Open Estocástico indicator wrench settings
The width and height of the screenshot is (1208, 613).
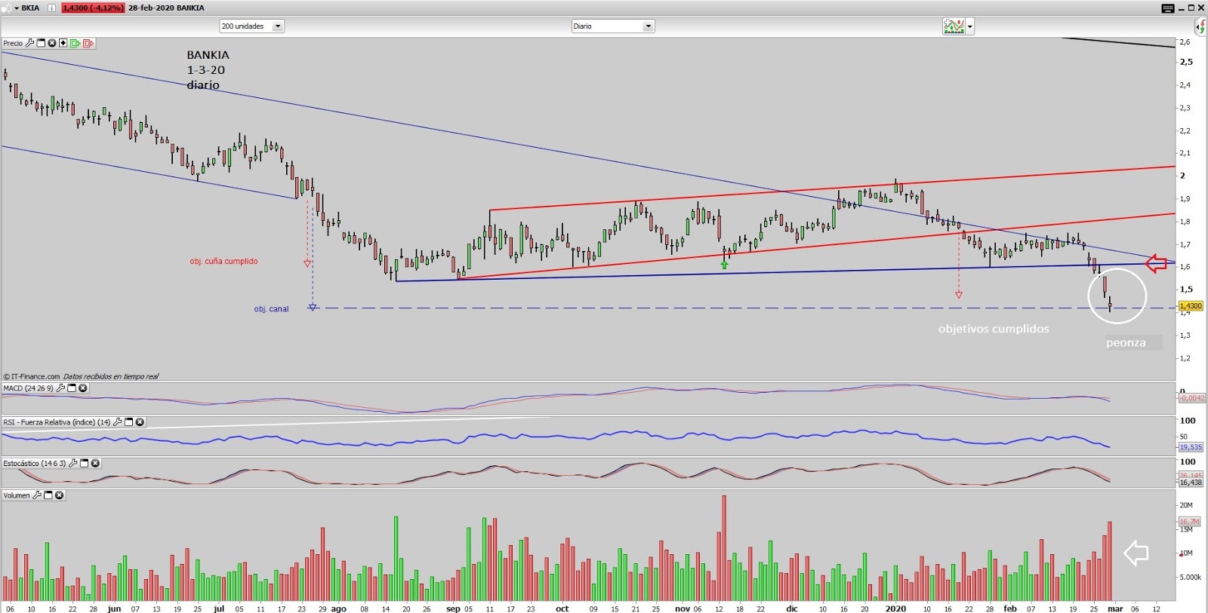[73, 463]
